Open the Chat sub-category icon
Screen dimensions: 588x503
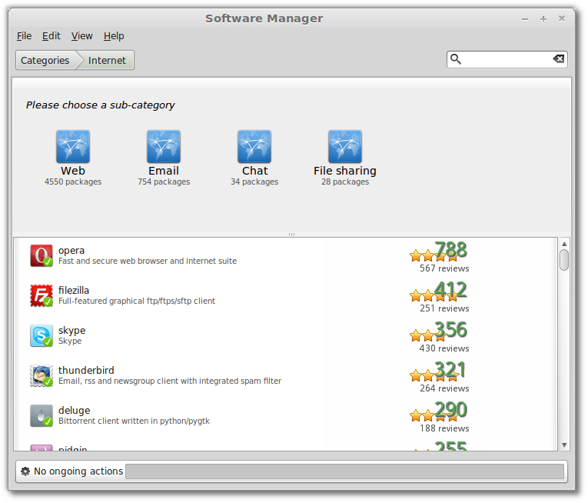[254, 146]
